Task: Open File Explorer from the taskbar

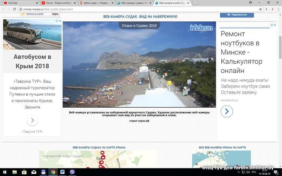Action: click(14, 172)
